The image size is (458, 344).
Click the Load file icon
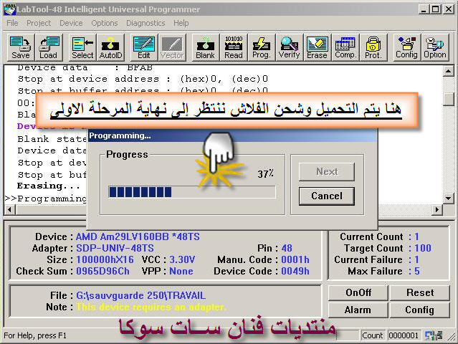pyautogui.click(x=49, y=47)
